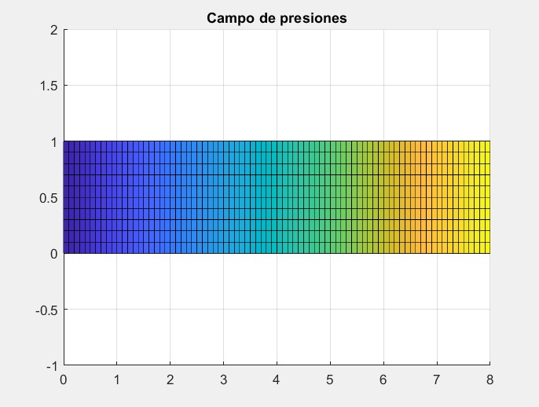Select the x-axis tick label 6
Screen dimensions: 539x407
(383, 379)
